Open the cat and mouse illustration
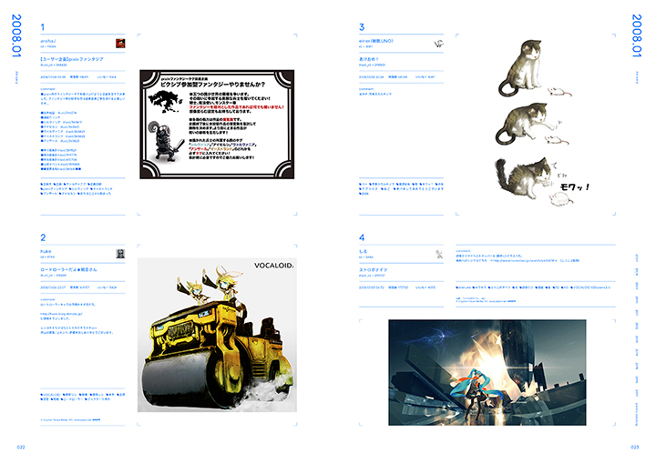This screenshot has height=463, width=656. pyautogui.click(x=528, y=121)
